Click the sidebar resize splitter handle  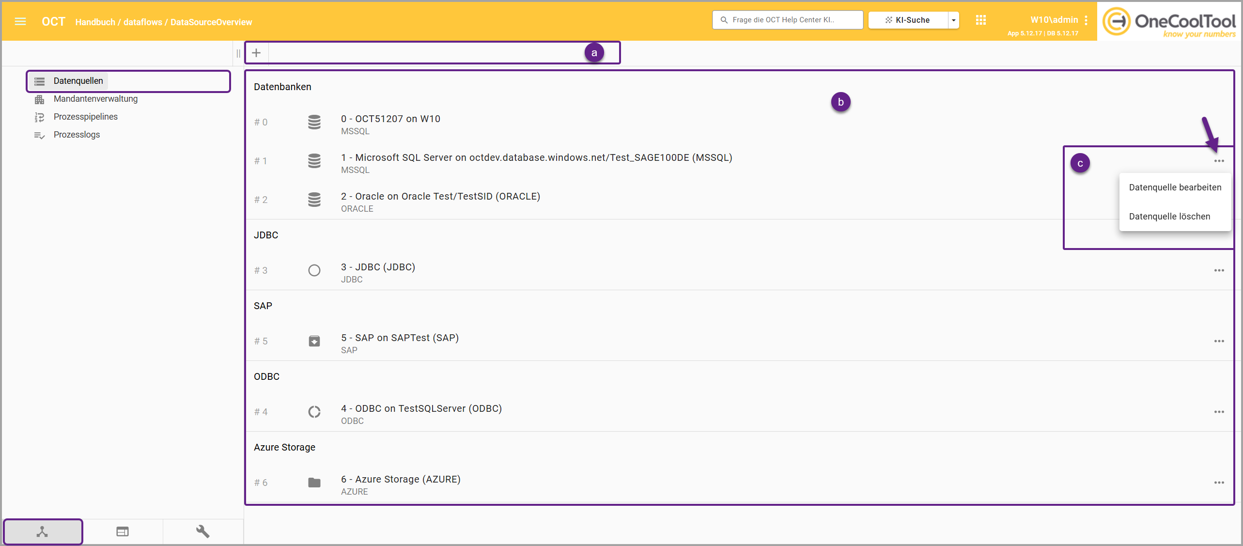coord(238,53)
